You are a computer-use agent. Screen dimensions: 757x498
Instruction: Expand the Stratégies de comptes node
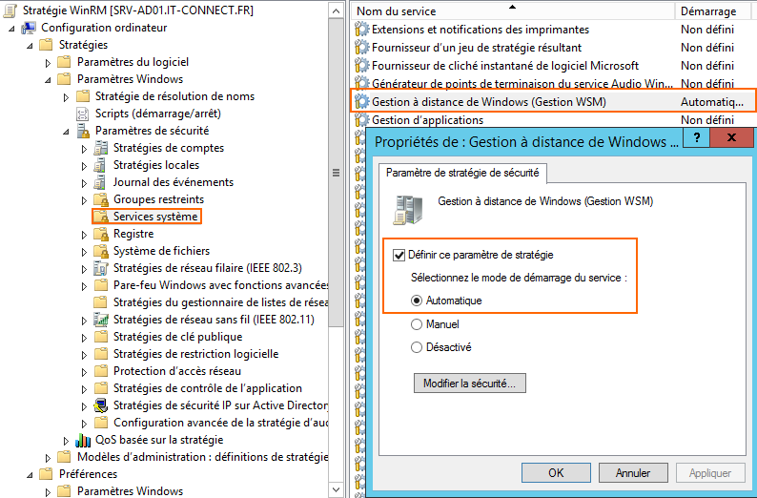click(84, 149)
